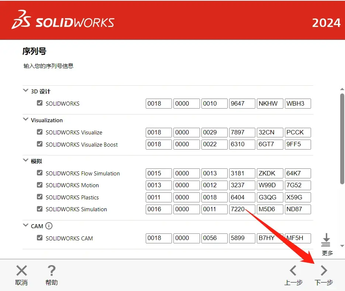Click SOLIDWORKS serial field NKHW
345x291 pixels.
click(270, 103)
